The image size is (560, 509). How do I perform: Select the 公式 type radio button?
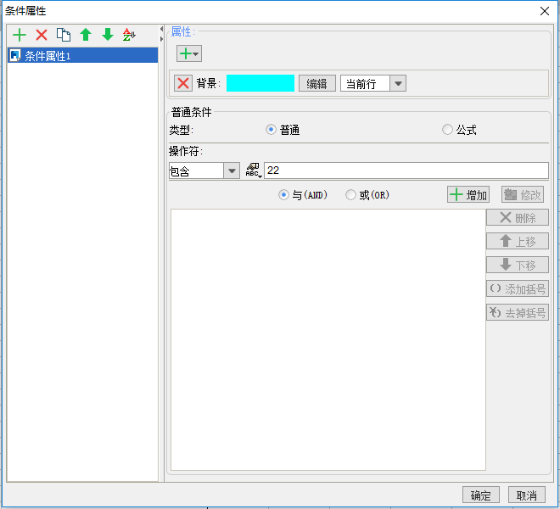pyautogui.click(x=447, y=129)
